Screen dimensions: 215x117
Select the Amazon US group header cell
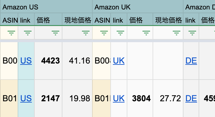tap(46, 7)
